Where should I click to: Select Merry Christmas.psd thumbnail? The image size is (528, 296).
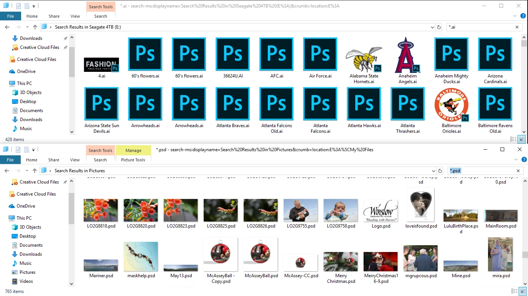[341, 261]
